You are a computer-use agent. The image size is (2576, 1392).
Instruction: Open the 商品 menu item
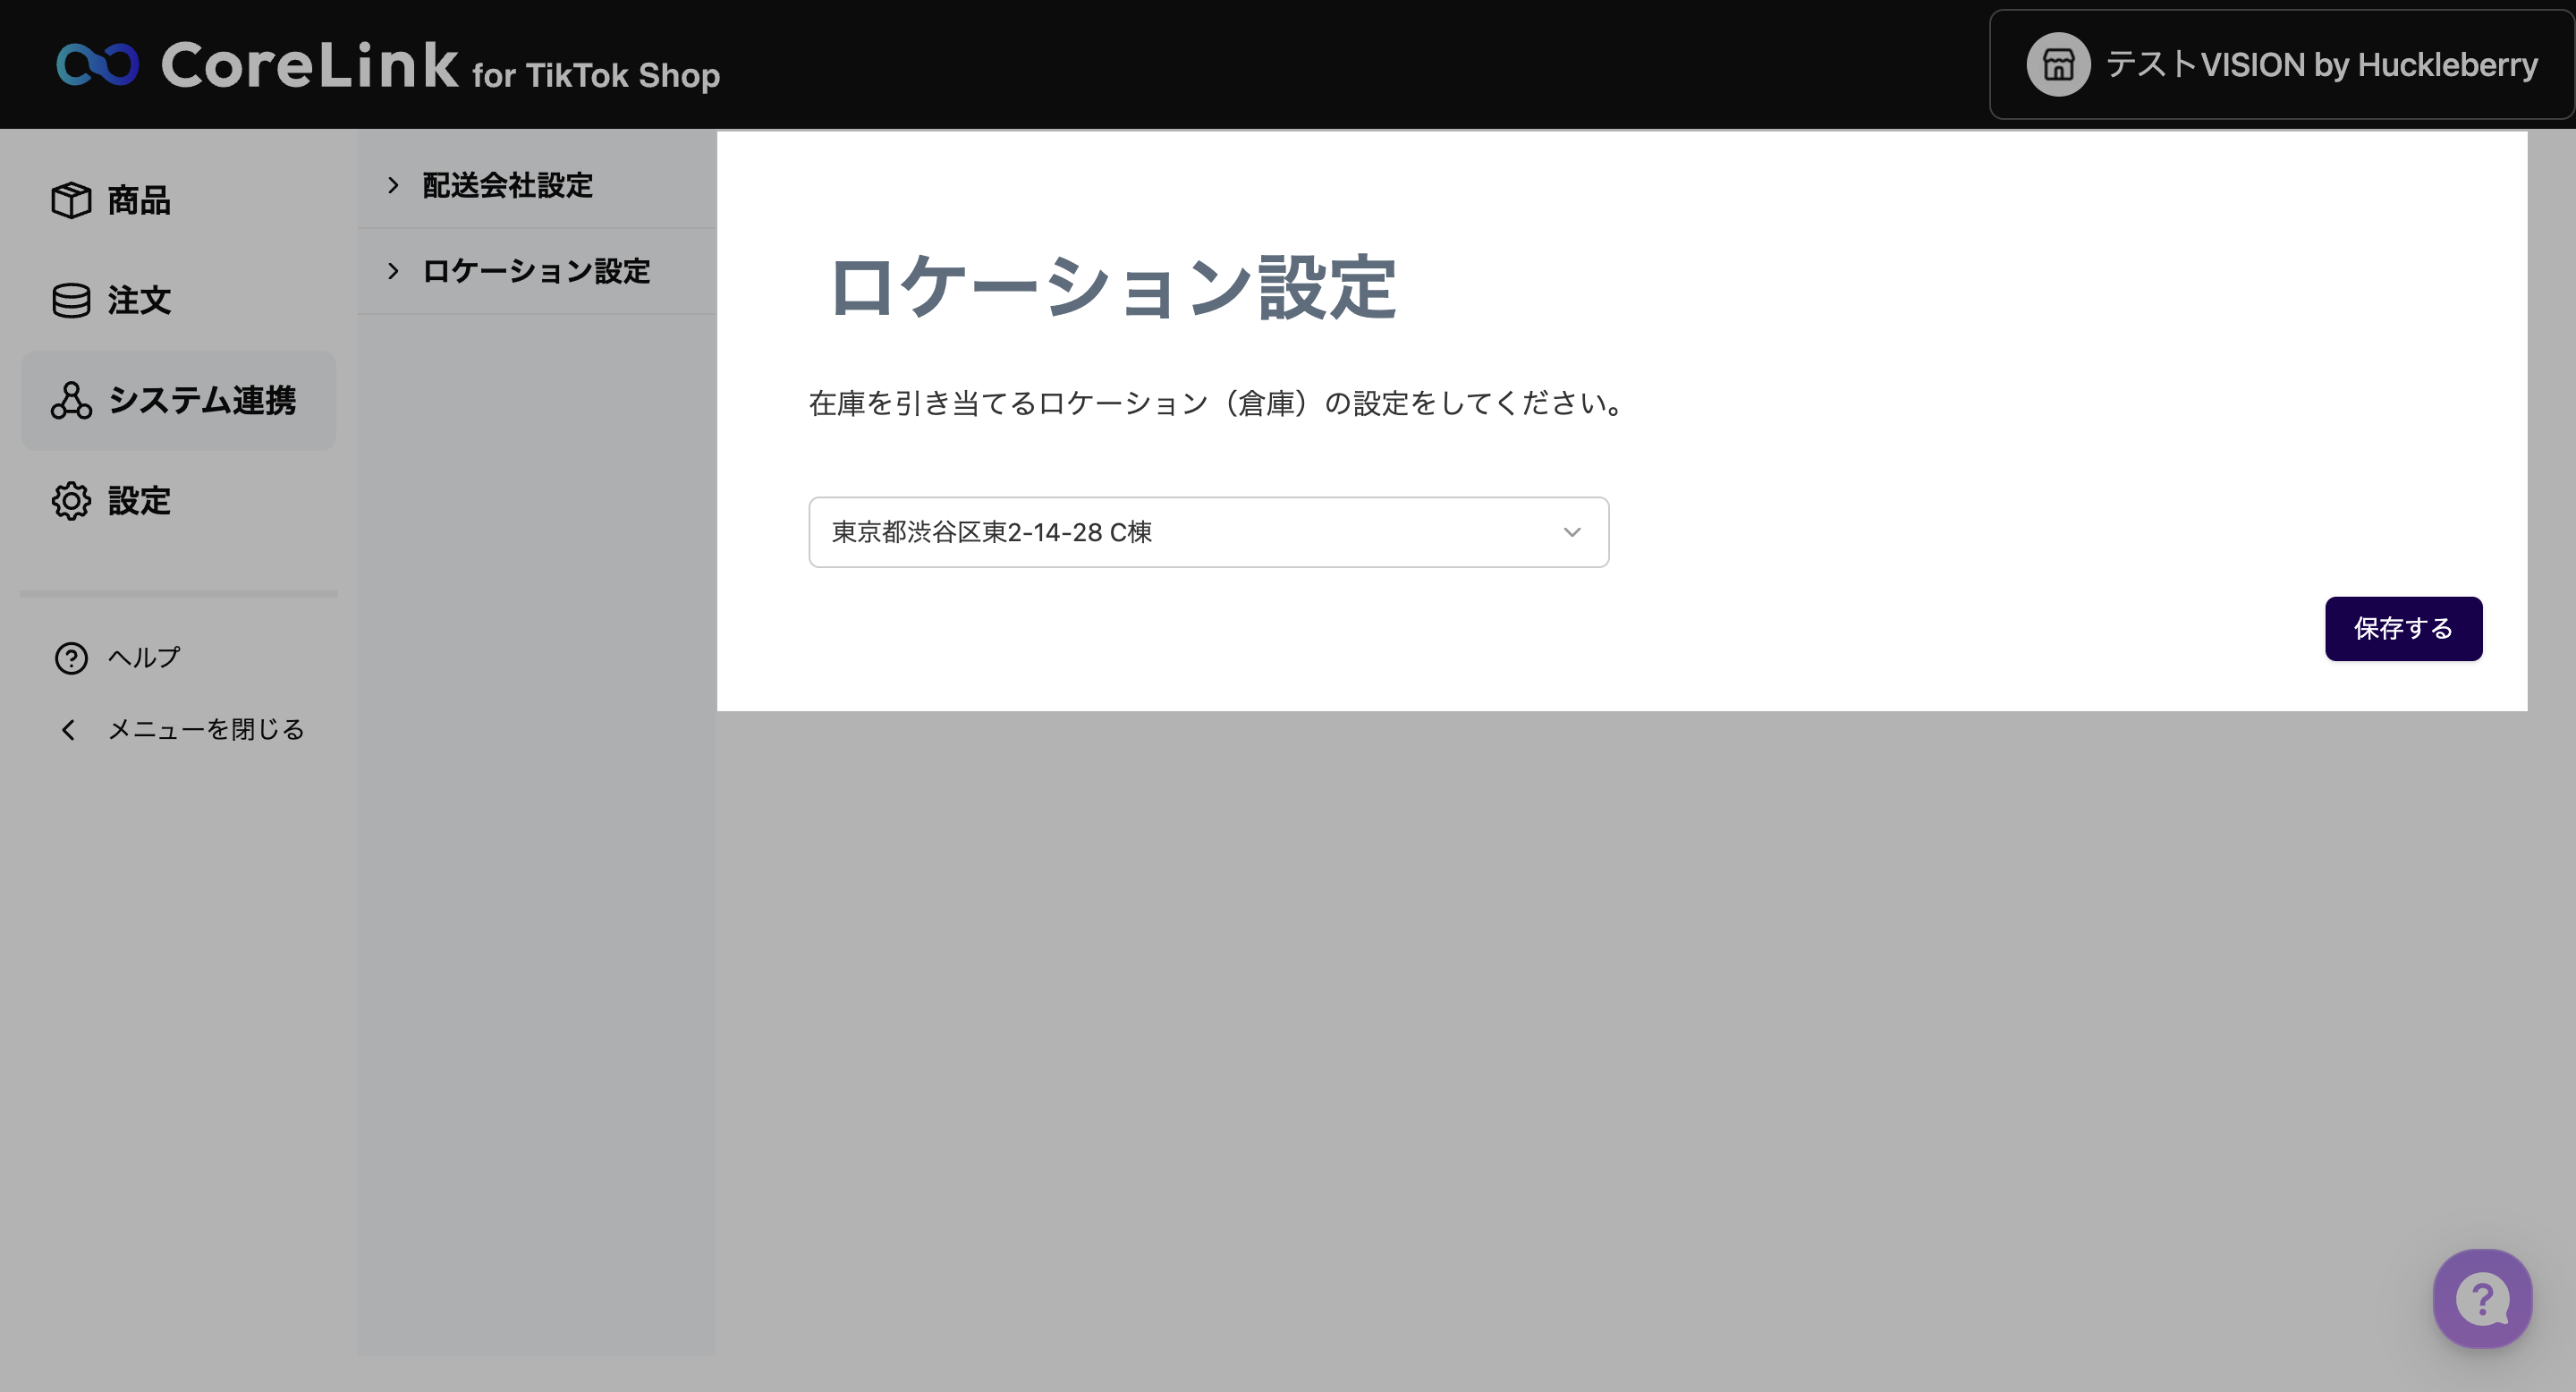(139, 200)
